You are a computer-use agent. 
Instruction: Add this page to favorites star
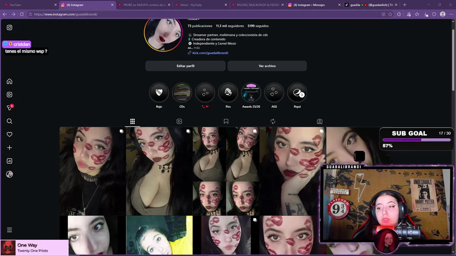tap(390, 14)
